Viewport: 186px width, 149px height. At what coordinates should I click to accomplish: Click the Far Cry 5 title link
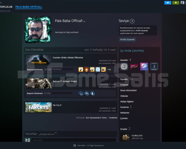pos(57,105)
